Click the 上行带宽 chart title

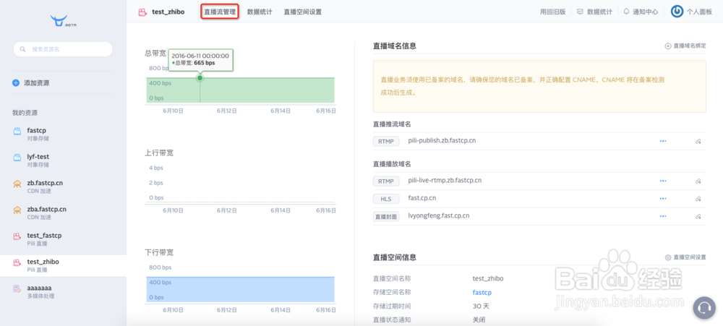159,153
